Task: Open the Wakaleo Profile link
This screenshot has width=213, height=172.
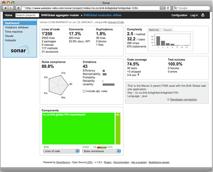Action: pyautogui.click(x=116, y=22)
